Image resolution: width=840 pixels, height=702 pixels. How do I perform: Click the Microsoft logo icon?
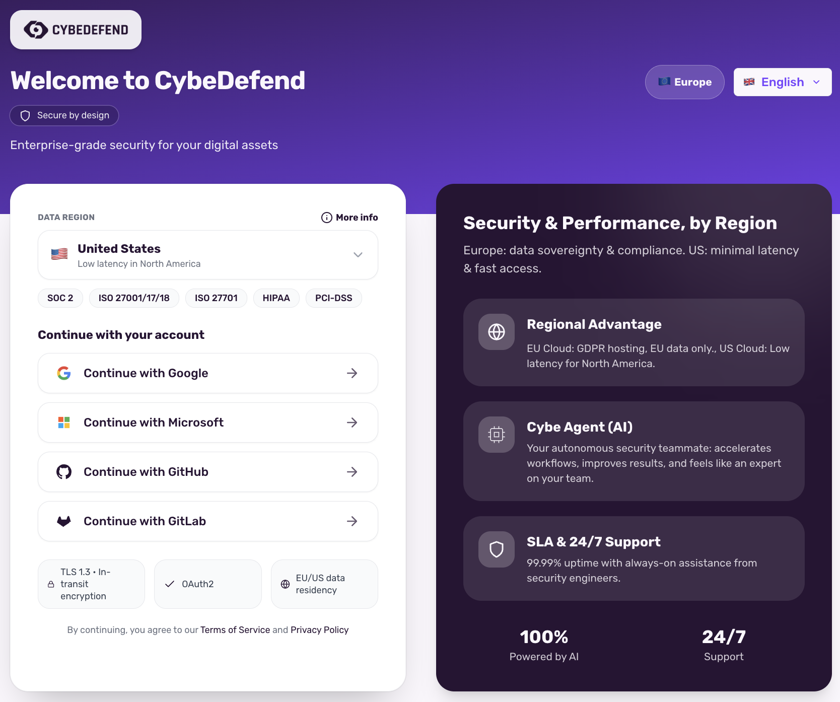(64, 423)
